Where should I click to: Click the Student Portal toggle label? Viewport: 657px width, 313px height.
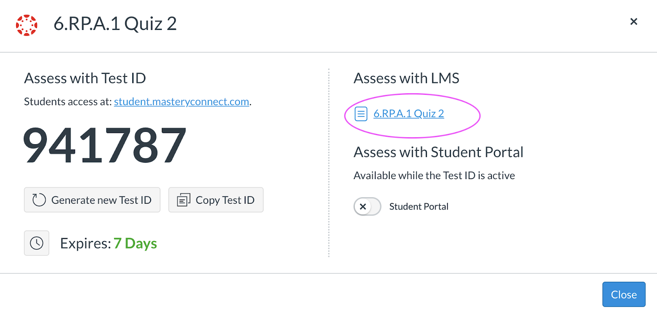click(x=418, y=207)
